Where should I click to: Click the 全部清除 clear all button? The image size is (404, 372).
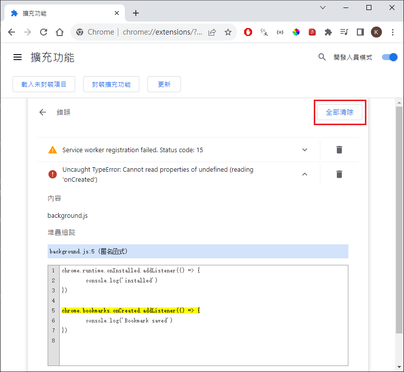coord(340,112)
